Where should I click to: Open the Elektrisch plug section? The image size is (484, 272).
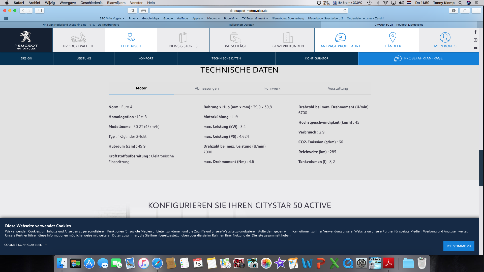click(x=131, y=40)
